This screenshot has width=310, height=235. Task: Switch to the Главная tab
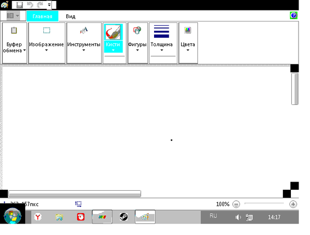tap(42, 16)
